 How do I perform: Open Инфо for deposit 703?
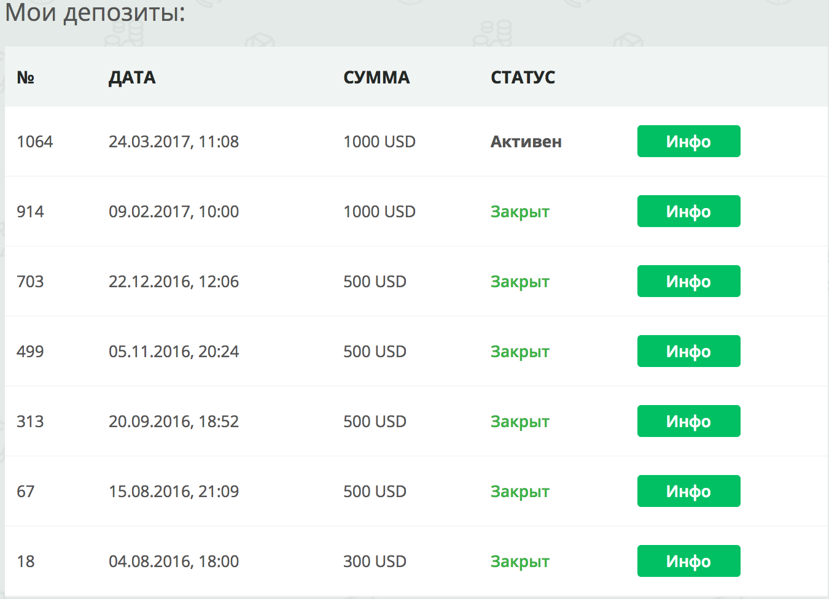688,281
